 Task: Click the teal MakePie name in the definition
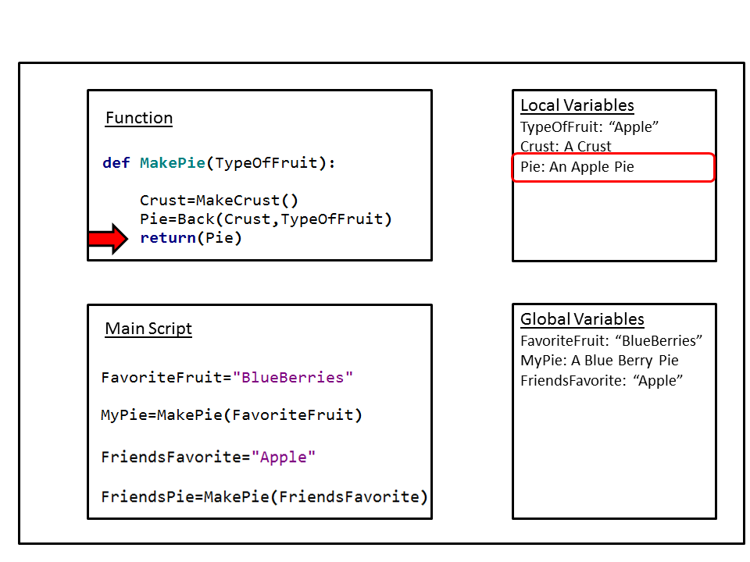(173, 163)
